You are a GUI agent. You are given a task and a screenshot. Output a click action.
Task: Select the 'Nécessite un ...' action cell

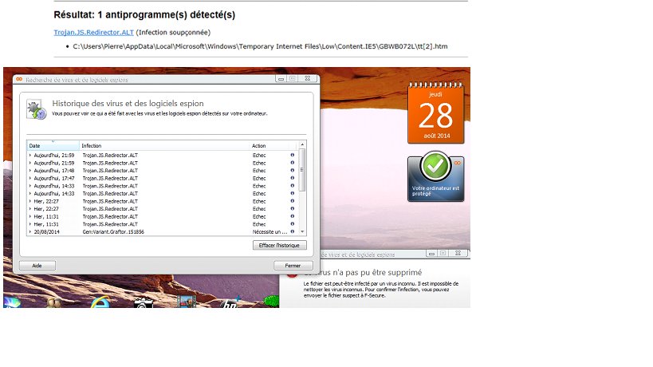click(x=269, y=232)
